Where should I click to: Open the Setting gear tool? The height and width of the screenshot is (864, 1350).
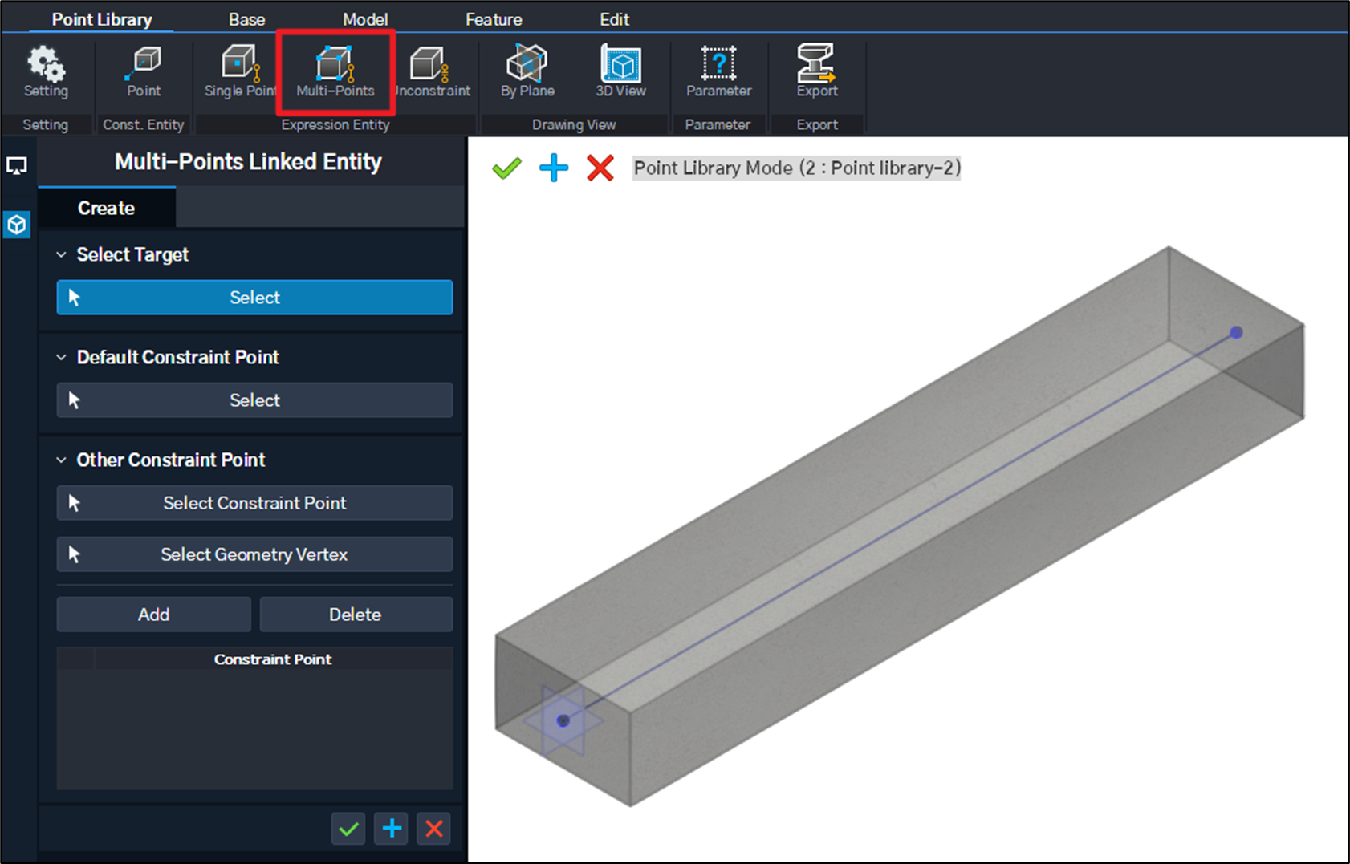[46, 71]
